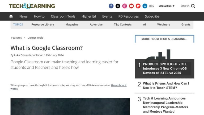Click the TOPICS label
204x115 pixels.
[x=18, y=24]
